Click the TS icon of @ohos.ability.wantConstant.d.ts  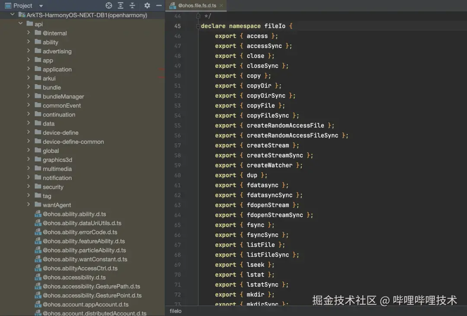click(38, 259)
